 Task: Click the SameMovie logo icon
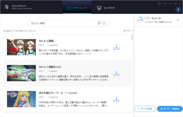[x=7, y=7]
